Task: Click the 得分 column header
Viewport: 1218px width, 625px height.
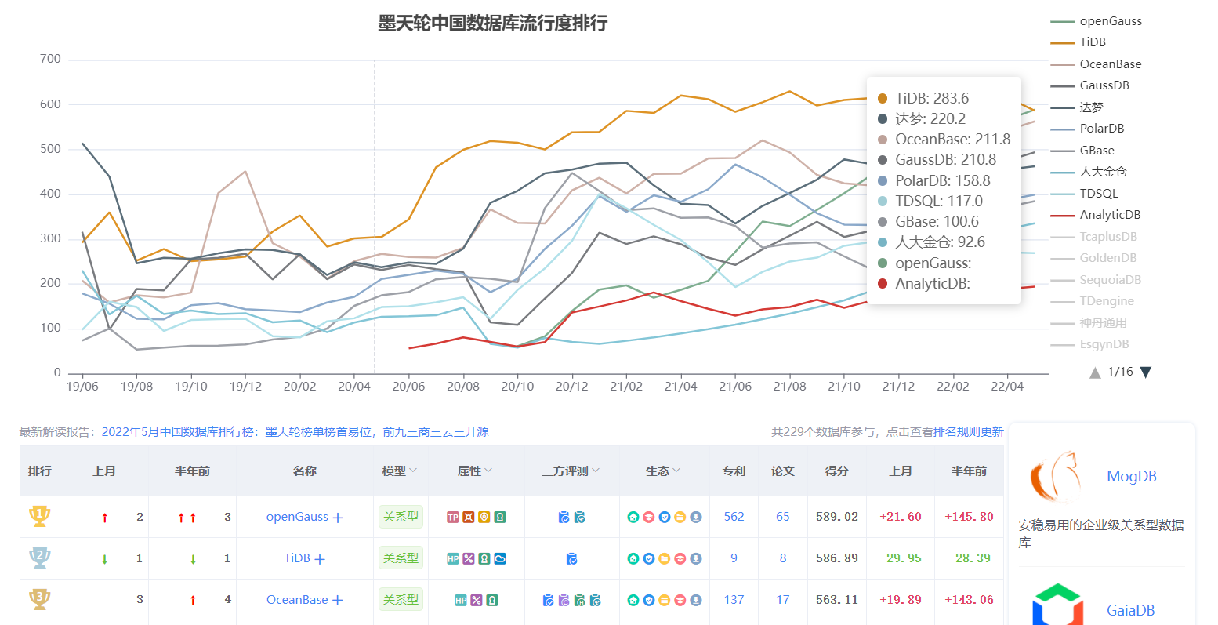Action: click(836, 471)
